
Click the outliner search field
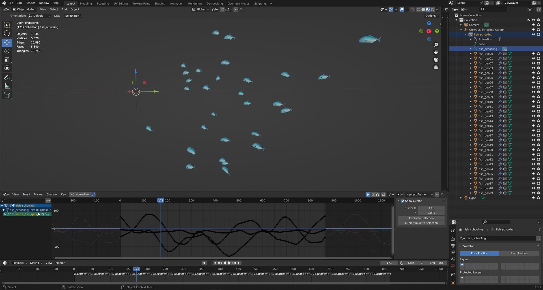494,9
